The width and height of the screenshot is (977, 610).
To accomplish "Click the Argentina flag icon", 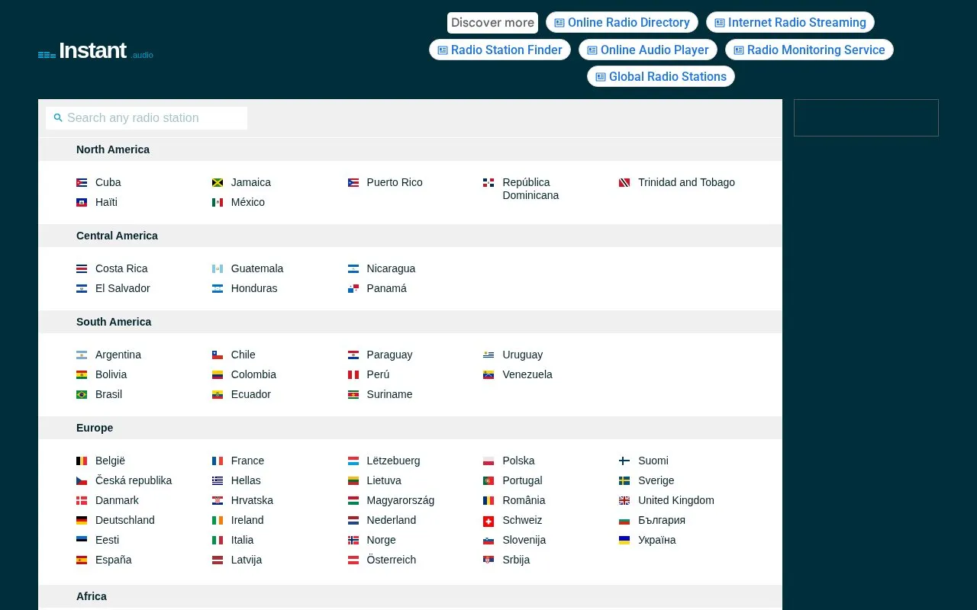I will point(82,355).
